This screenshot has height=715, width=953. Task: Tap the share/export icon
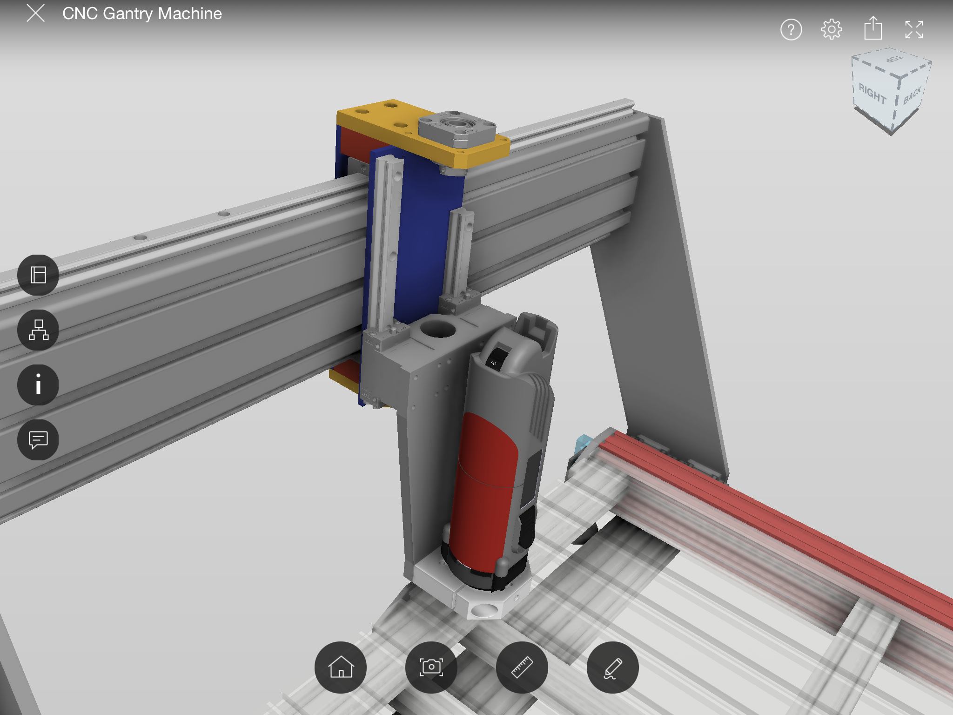872,29
